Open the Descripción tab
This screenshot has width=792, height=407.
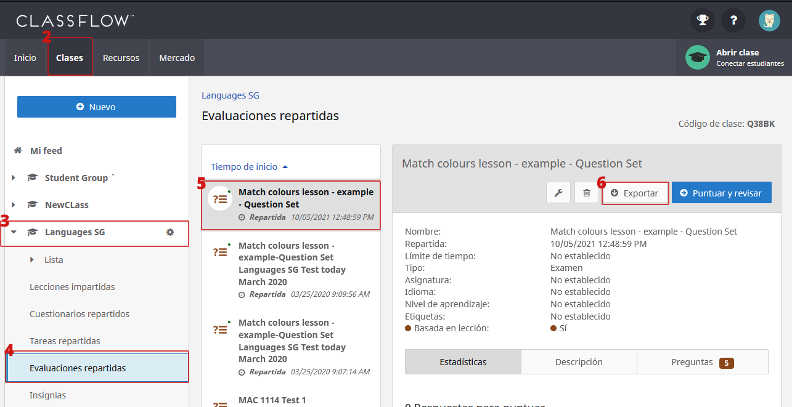(x=579, y=363)
